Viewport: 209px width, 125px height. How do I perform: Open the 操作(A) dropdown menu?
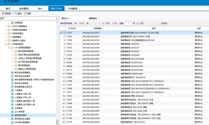66,18
